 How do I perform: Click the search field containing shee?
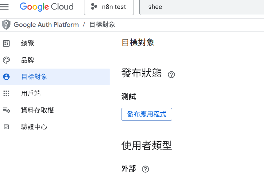pos(201,7)
